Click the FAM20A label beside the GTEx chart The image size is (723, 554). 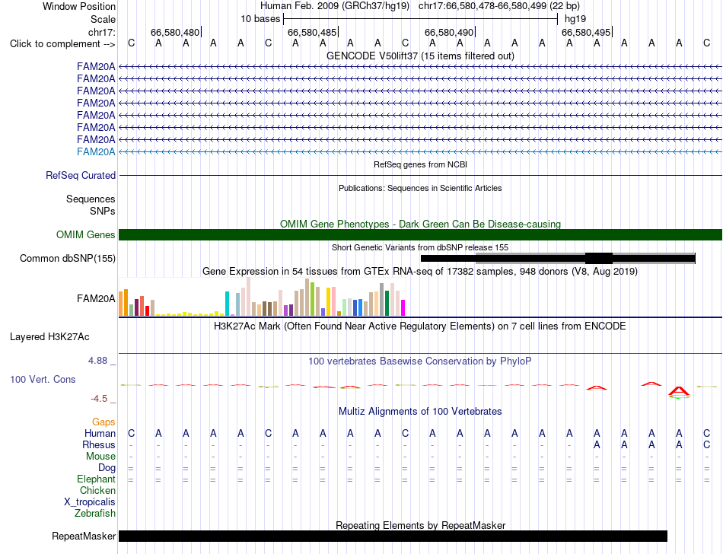96,298
